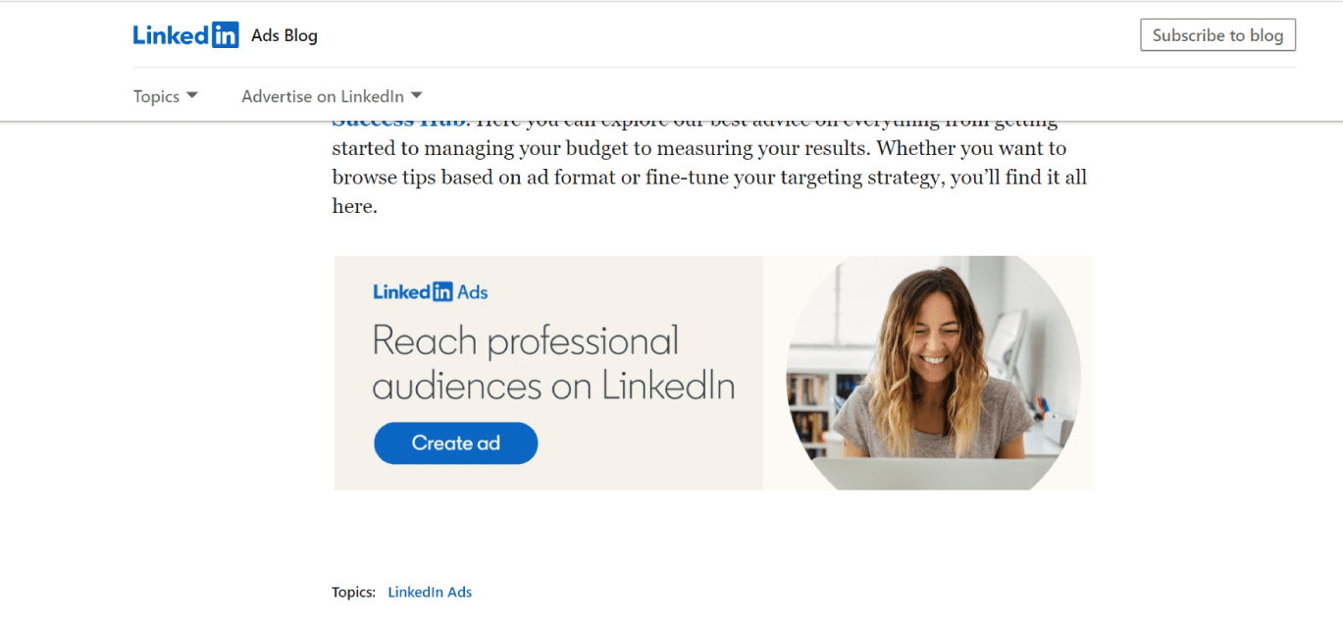Viewport: 1343px width, 626px height.
Task: Click the partially hidden Success Hub link
Action: (400, 124)
